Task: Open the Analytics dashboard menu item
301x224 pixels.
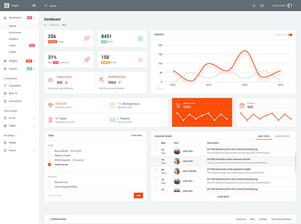Action: point(13,39)
